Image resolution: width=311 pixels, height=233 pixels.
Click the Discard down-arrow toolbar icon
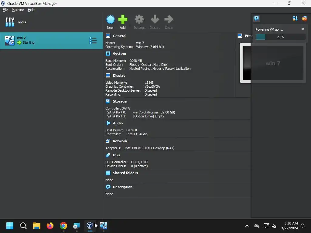(x=155, y=19)
